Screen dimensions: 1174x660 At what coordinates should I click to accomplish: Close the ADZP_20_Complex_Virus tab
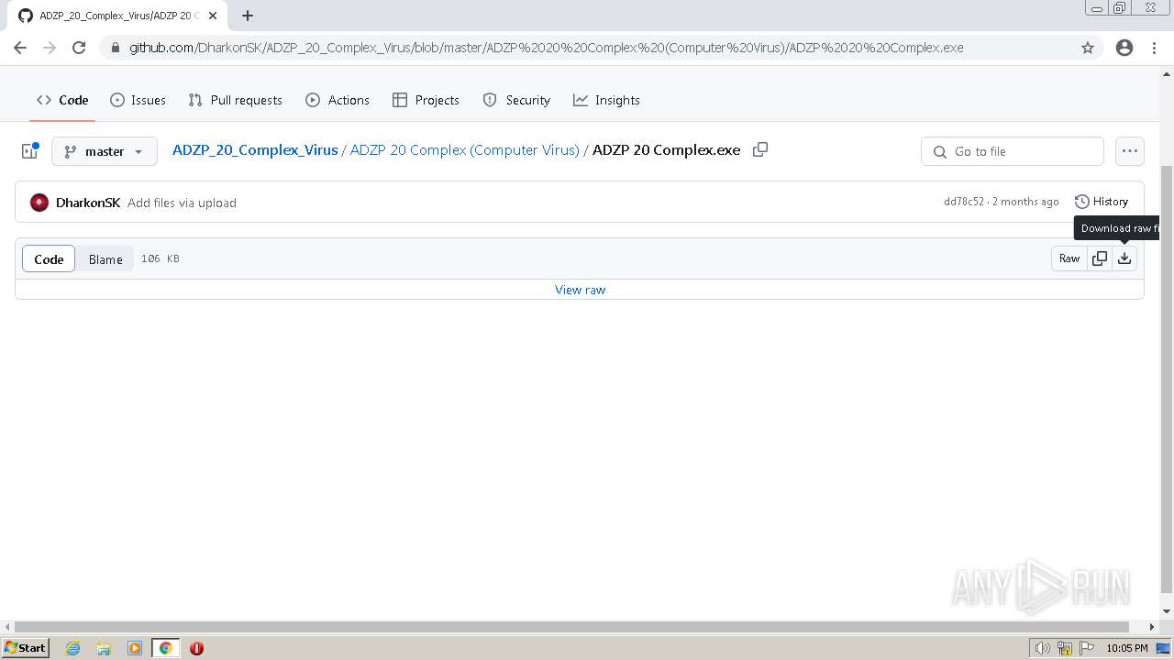pyautogui.click(x=213, y=16)
